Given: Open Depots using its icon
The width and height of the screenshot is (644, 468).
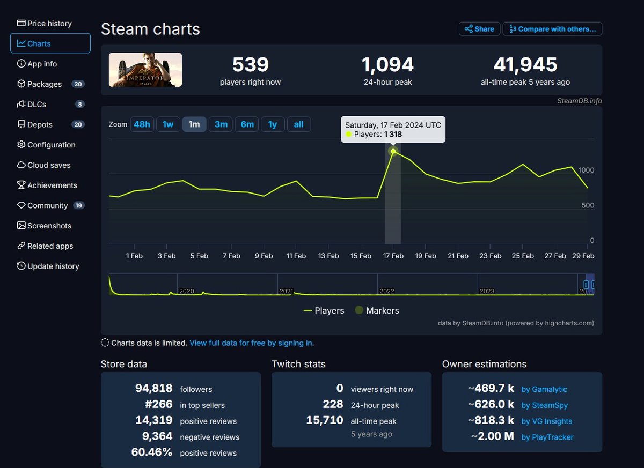Looking at the screenshot, I should point(21,124).
